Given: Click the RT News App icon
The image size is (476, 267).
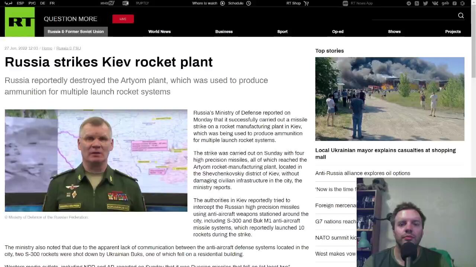Looking at the screenshot, I should pyautogui.click(x=345, y=3).
